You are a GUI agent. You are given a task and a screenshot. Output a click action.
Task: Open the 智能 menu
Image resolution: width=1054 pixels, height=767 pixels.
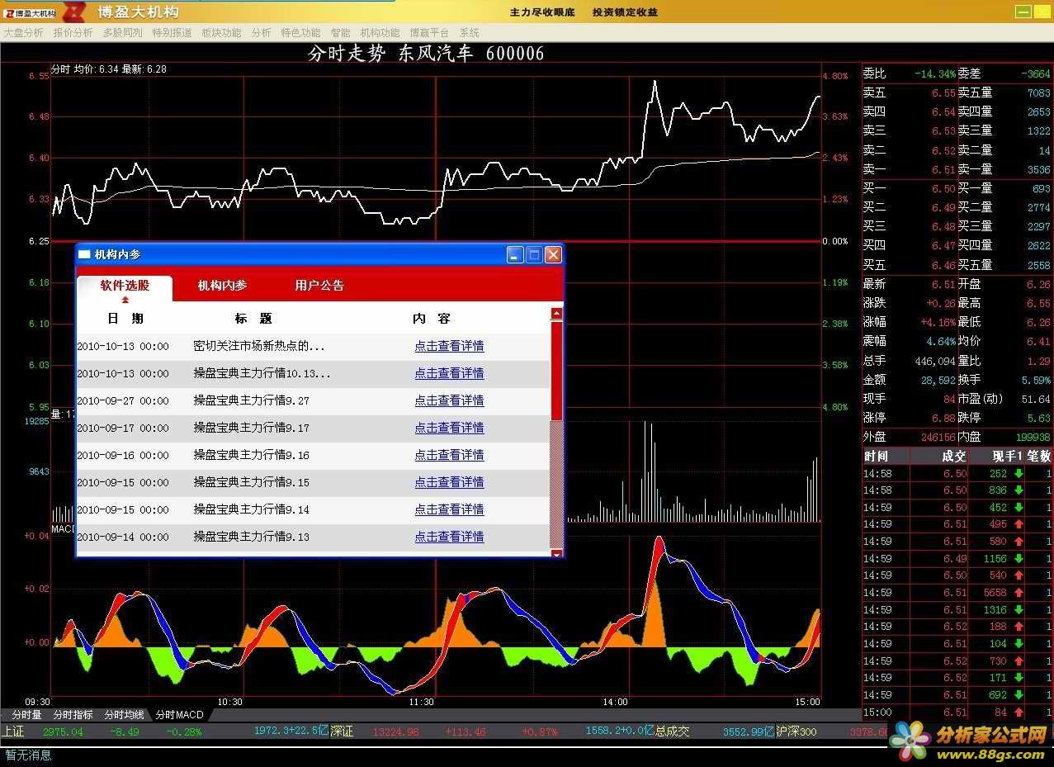click(340, 33)
